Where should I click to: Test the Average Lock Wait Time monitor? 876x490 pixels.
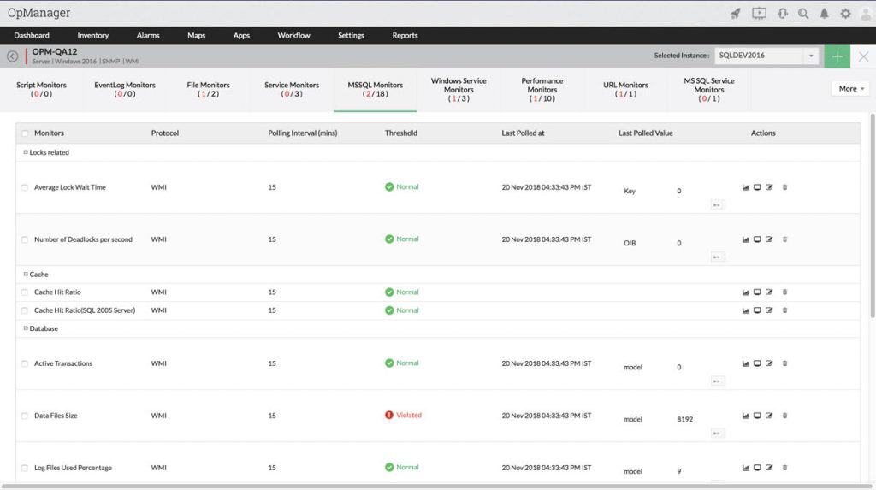point(757,188)
